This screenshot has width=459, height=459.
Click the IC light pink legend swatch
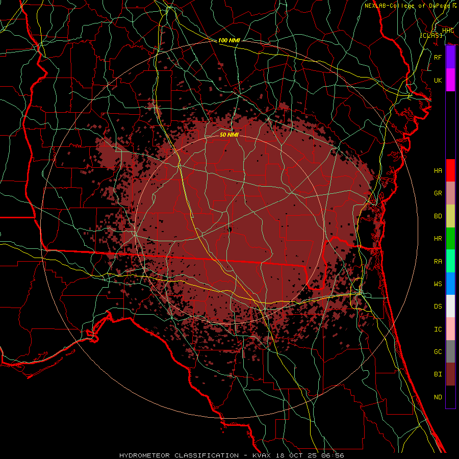450,329
